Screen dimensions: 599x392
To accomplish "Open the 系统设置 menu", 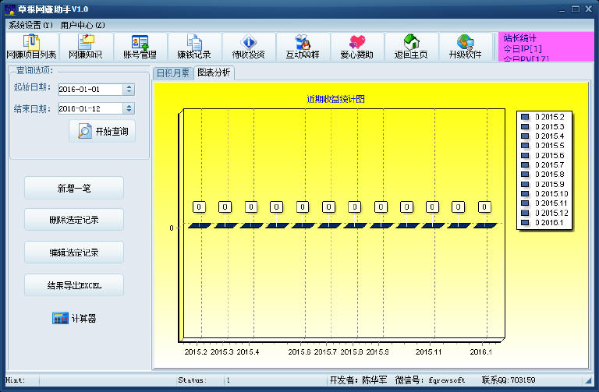I will 31,25.
